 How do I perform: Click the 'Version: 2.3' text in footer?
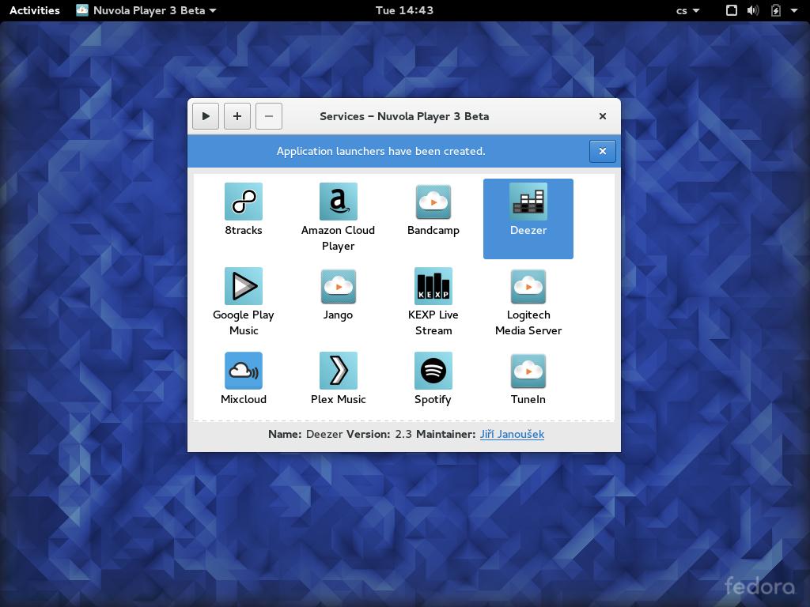(379, 434)
